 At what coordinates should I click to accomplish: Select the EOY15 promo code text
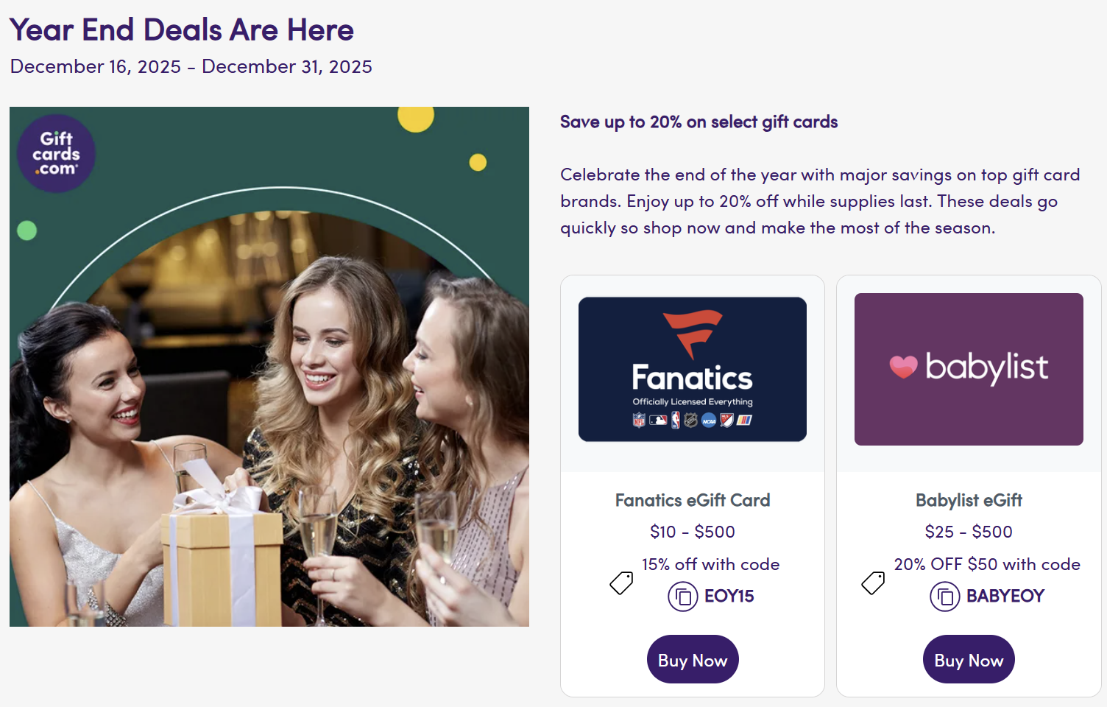pos(729,597)
